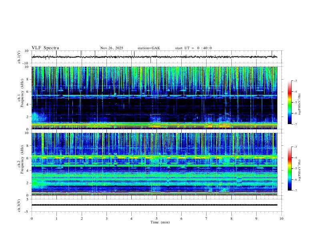Click the "5" tick on the time axis
Viewport: 317px width, 245px height.
[156, 219]
